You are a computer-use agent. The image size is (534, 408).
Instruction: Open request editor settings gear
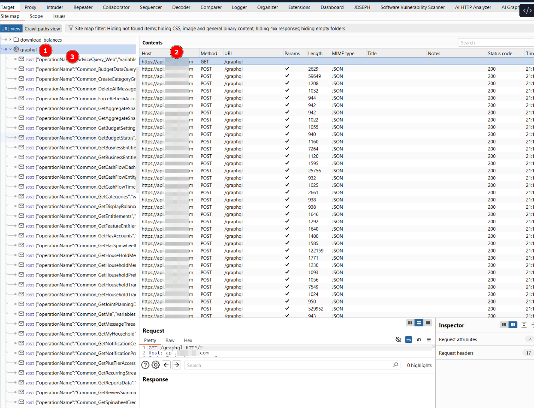click(x=156, y=365)
